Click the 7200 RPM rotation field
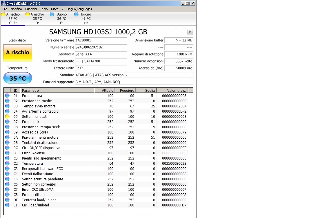Viewport: 334px width, 218px height. click(179, 54)
